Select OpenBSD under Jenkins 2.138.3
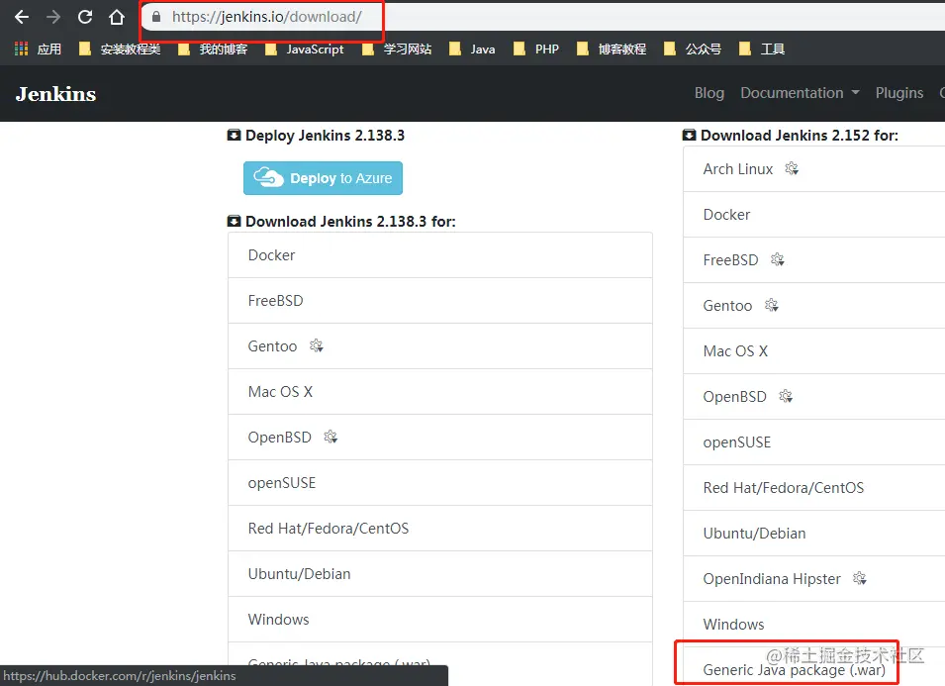 click(440, 437)
